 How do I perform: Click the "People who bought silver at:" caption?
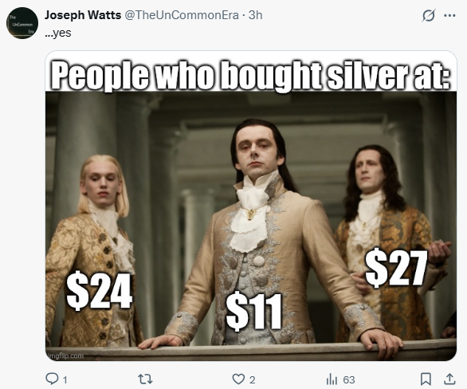coord(250,74)
